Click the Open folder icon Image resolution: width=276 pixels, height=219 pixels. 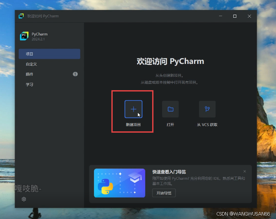170,109
